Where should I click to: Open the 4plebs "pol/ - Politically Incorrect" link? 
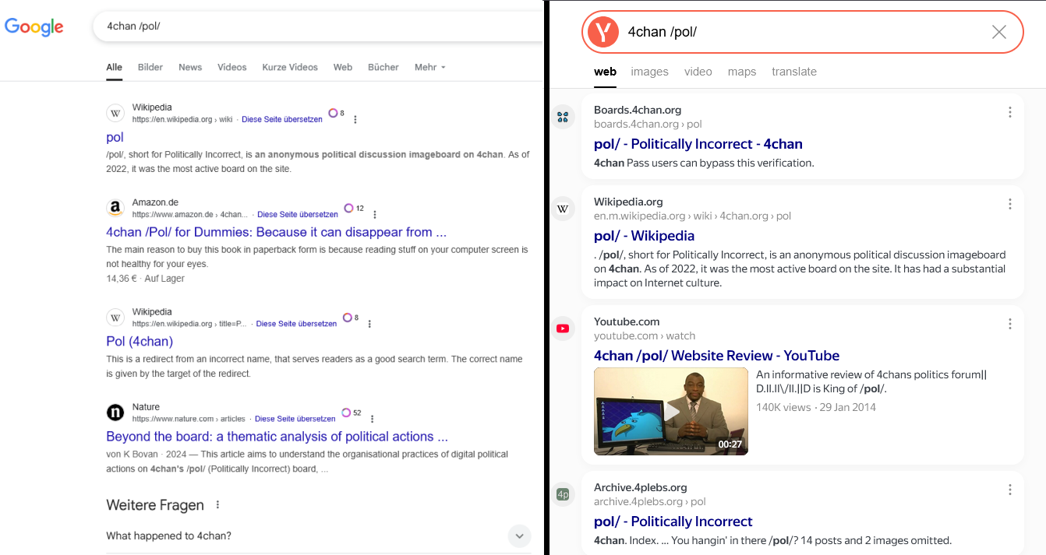pos(673,522)
